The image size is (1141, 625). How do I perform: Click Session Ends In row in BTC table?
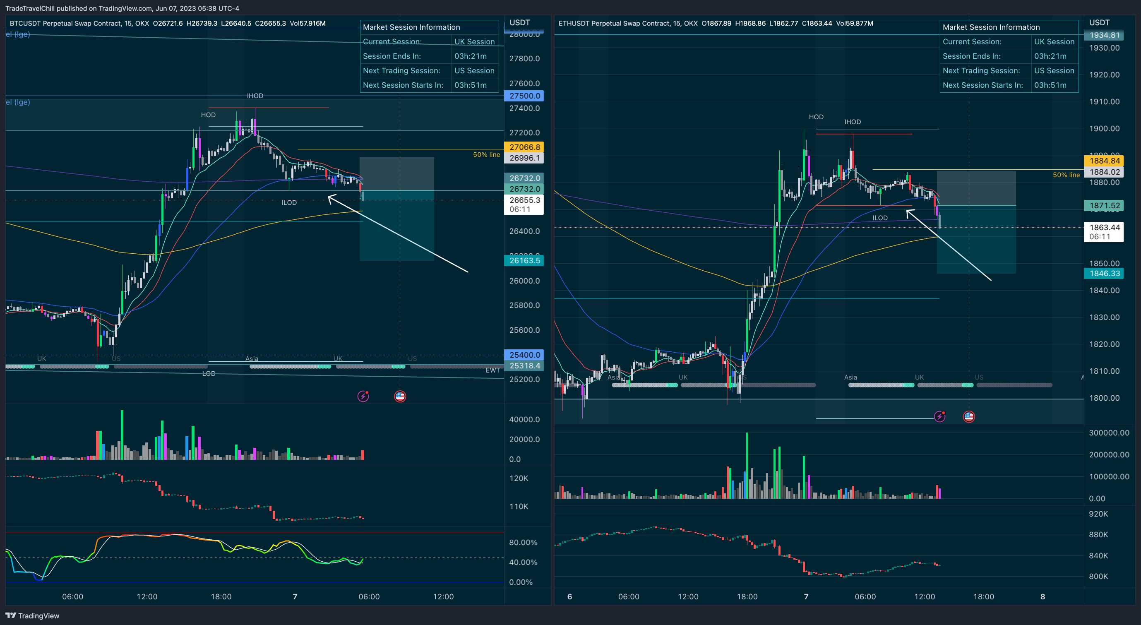[430, 56]
